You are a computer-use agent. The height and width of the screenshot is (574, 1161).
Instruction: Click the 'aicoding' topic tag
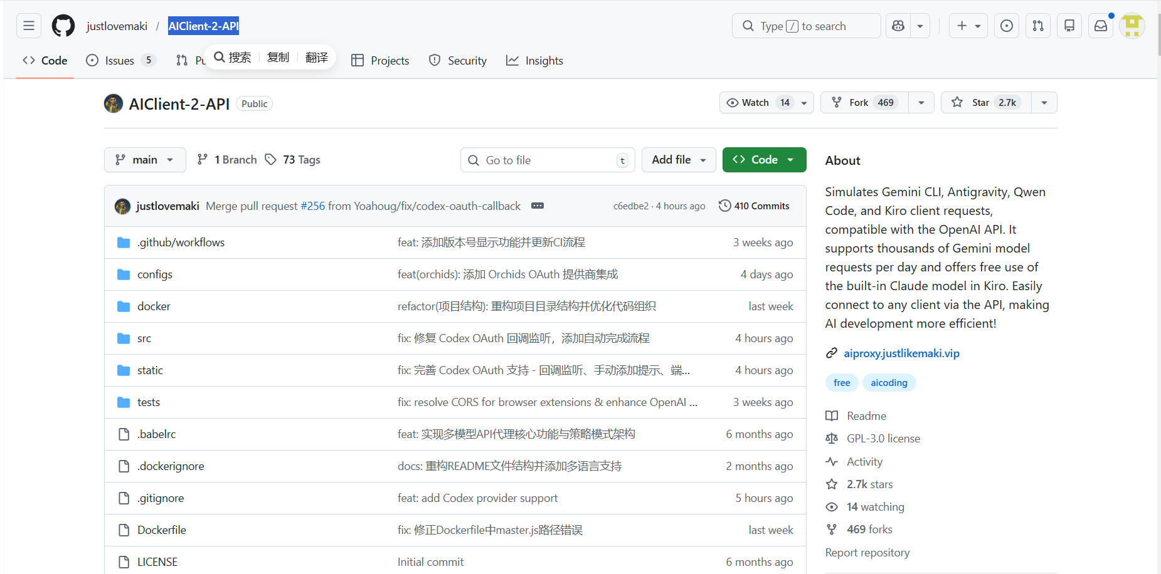pyautogui.click(x=889, y=383)
